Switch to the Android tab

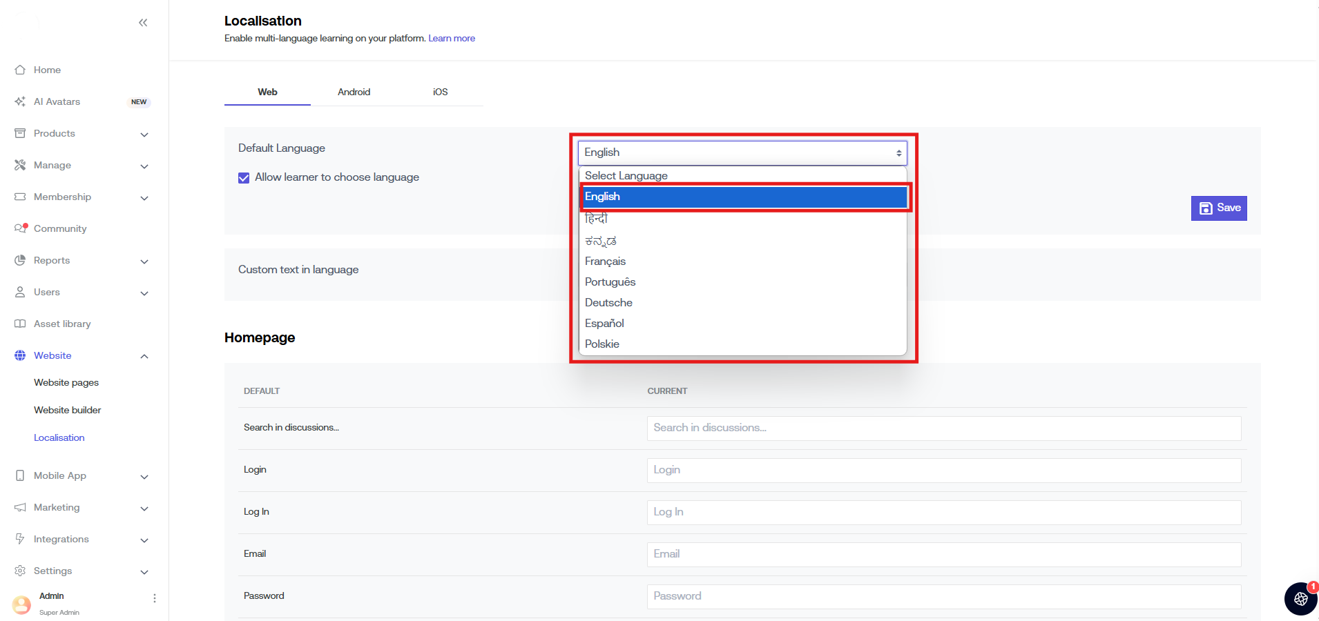point(354,92)
